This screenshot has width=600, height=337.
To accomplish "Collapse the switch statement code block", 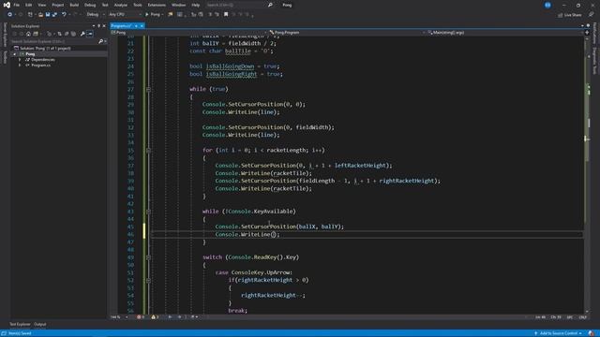I will click(x=148, y=257).
